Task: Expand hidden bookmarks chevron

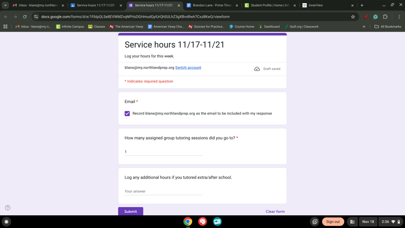Action: [364, 27]
